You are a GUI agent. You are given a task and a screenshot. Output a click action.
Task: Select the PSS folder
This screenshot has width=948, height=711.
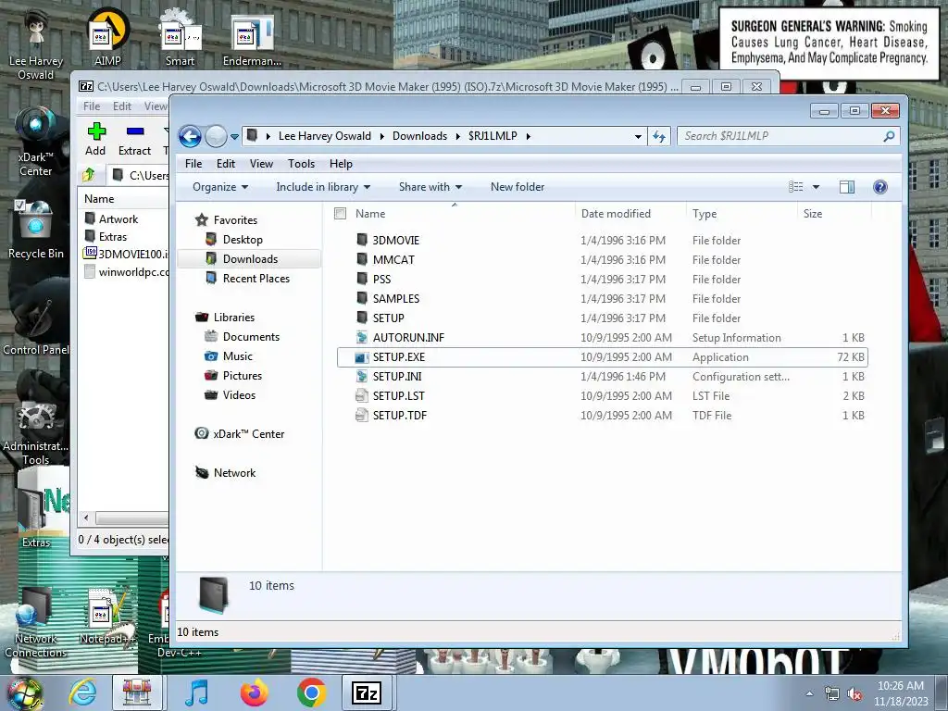381,280
